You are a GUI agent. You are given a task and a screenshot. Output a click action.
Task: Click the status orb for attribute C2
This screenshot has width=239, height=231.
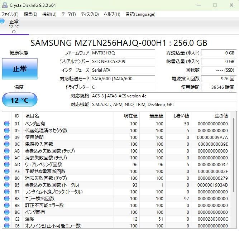pos(7,219)
